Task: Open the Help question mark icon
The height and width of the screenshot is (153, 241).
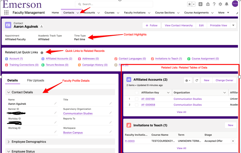Action: tap(214, 4)
